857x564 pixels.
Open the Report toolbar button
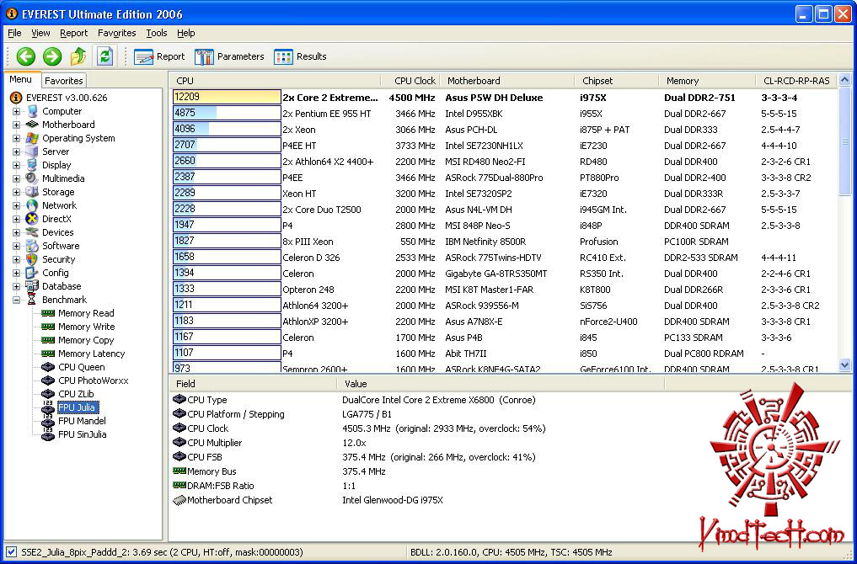coord(159,56)
